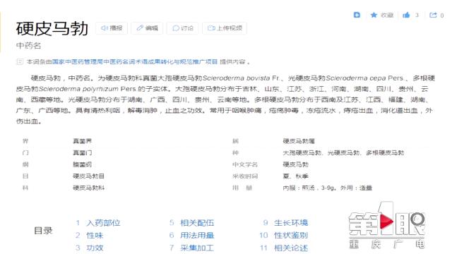Click the 上传视频 upload video button

(x=225, y=28)
